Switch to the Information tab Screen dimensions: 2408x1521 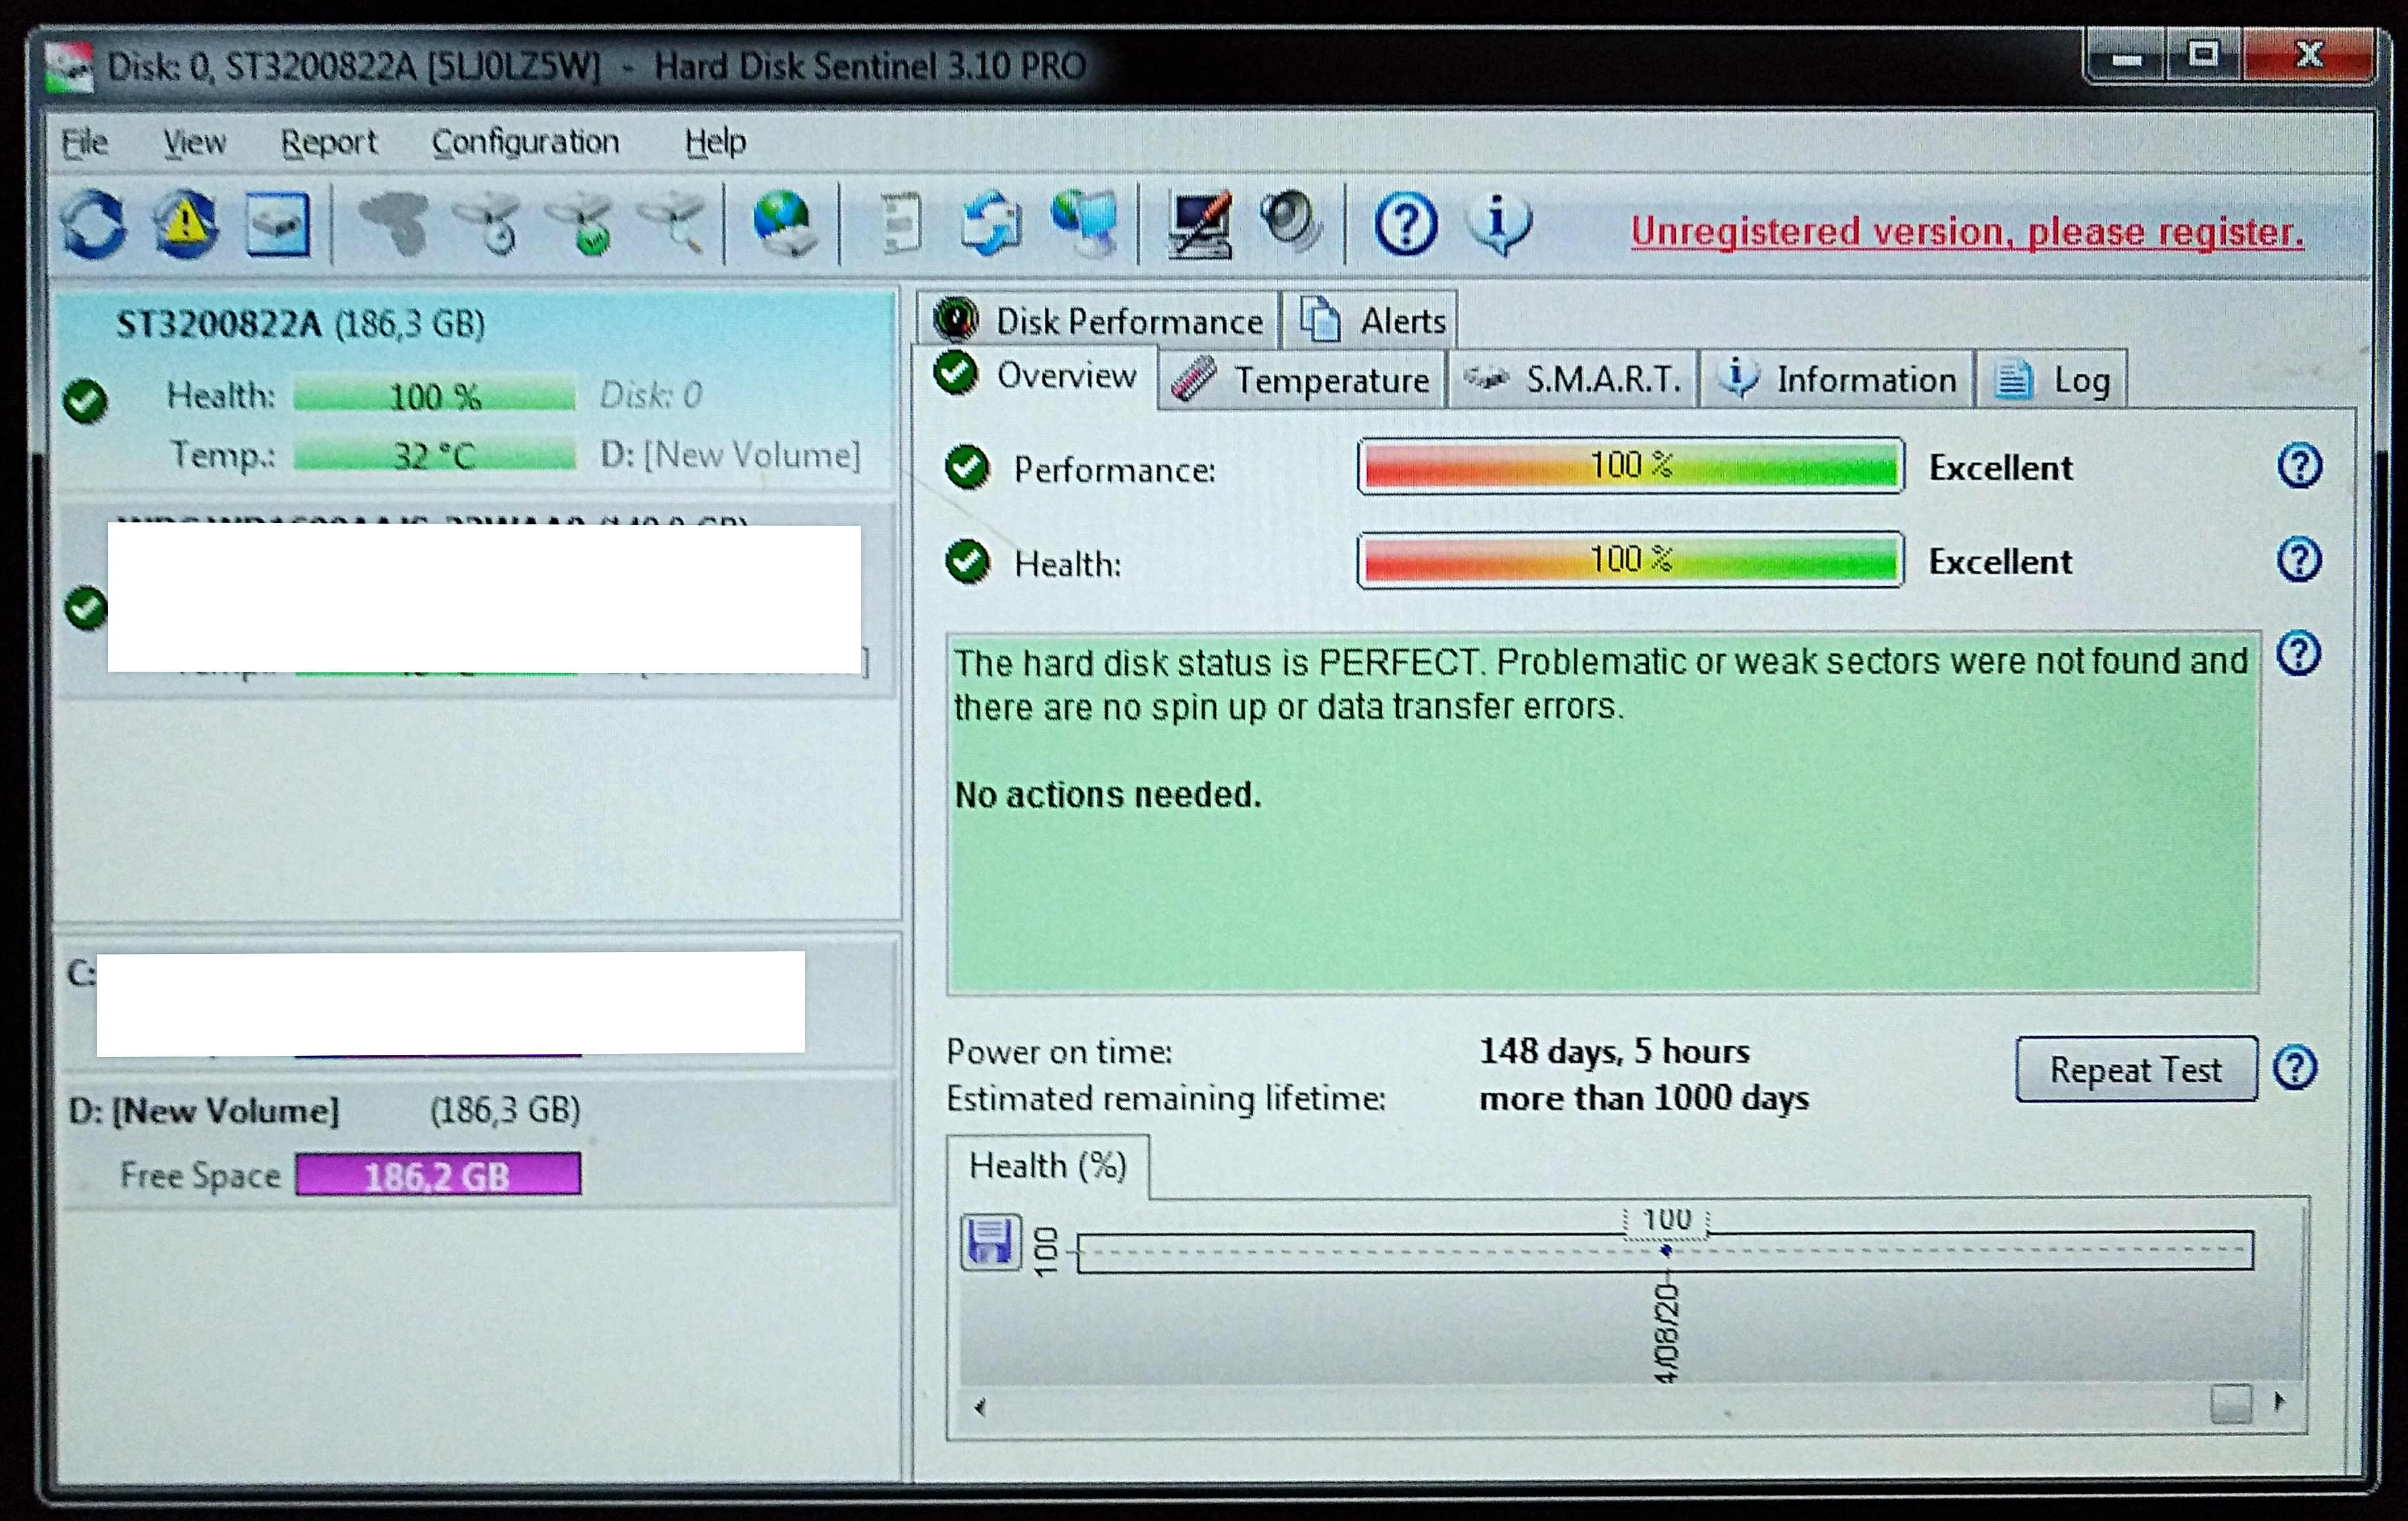(1836, 379)
